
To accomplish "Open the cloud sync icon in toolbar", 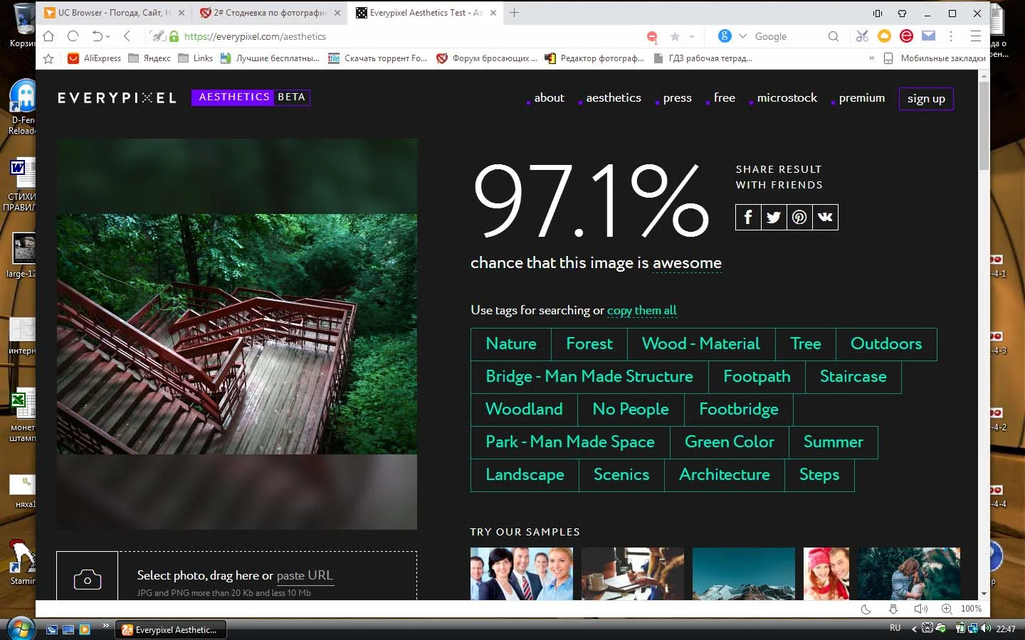I will (883, 36).
